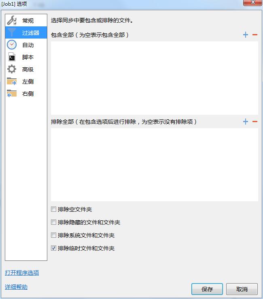Add an exclude filter with plus icon
The image size is (263, 299).
(246, 121)
